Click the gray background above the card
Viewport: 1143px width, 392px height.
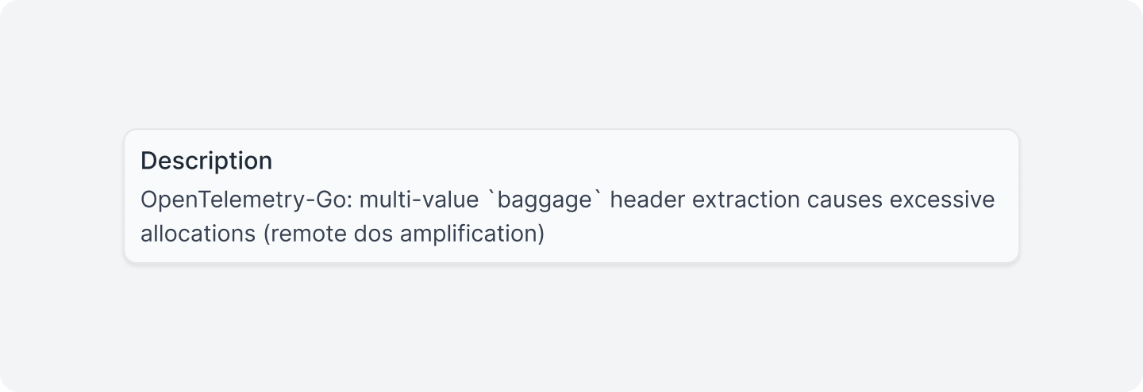[x=571, y=63]
